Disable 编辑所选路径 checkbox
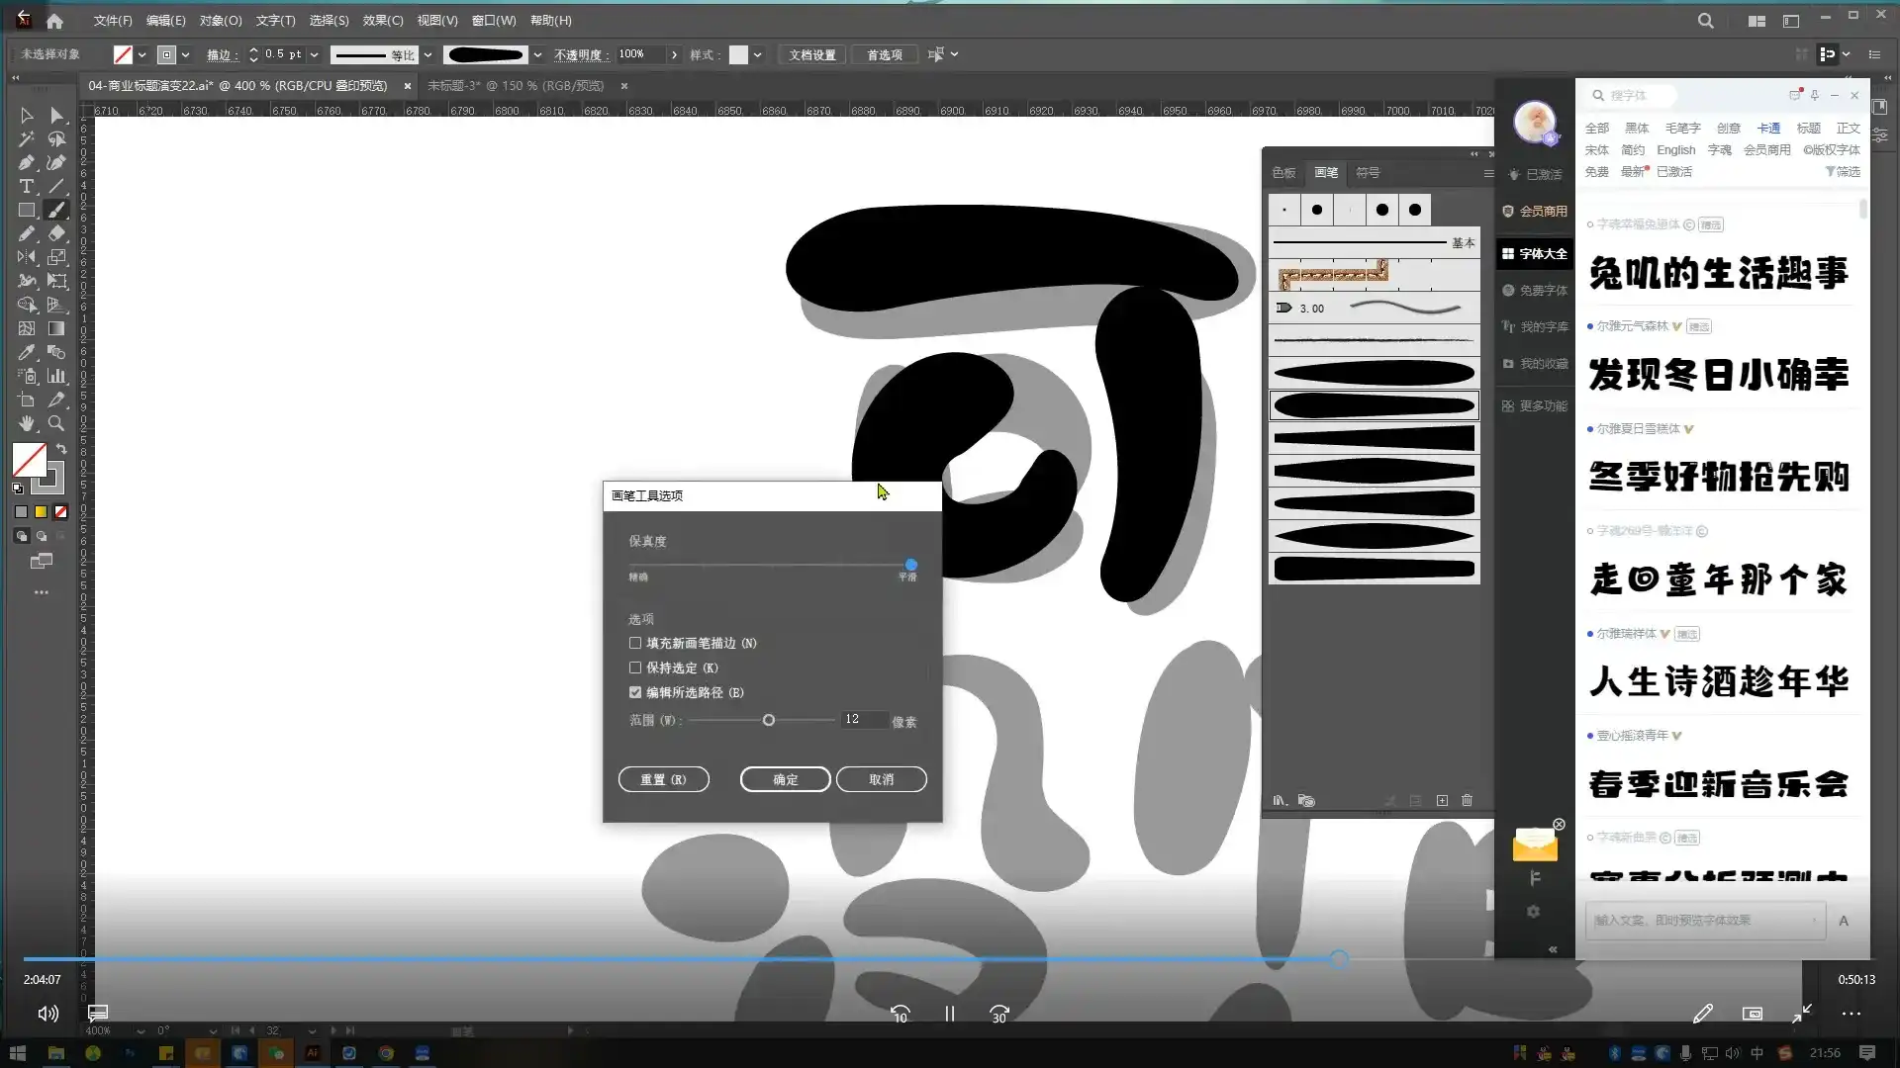This screenshot has height=1068, width=1900. 634,692
